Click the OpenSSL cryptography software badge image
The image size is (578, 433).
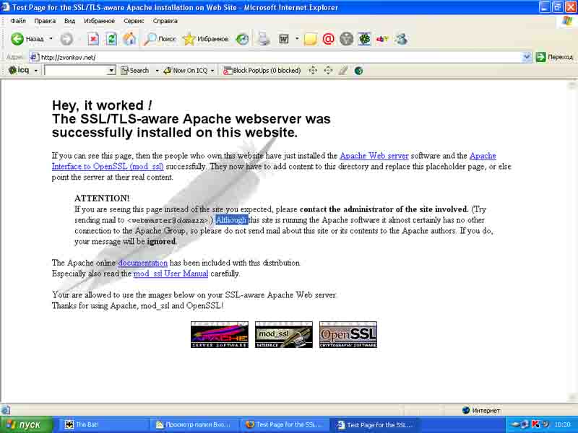[348, 334]
